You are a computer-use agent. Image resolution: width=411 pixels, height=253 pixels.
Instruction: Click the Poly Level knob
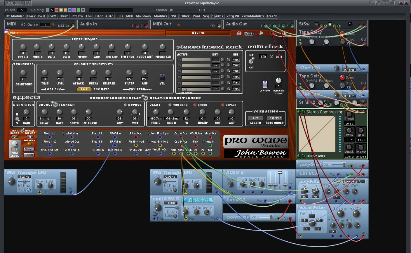click(x=14, y=144)
